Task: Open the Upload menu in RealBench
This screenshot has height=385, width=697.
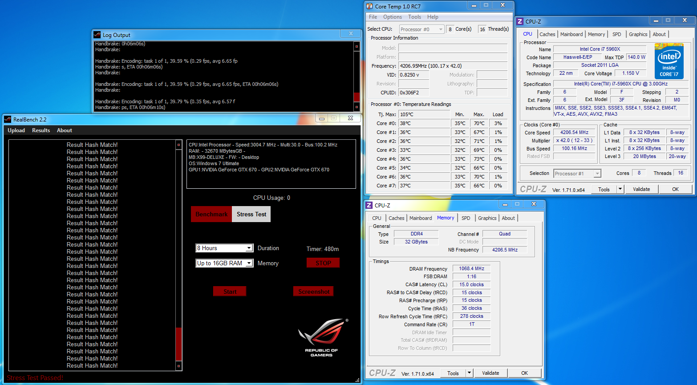Action: (16, 130)
